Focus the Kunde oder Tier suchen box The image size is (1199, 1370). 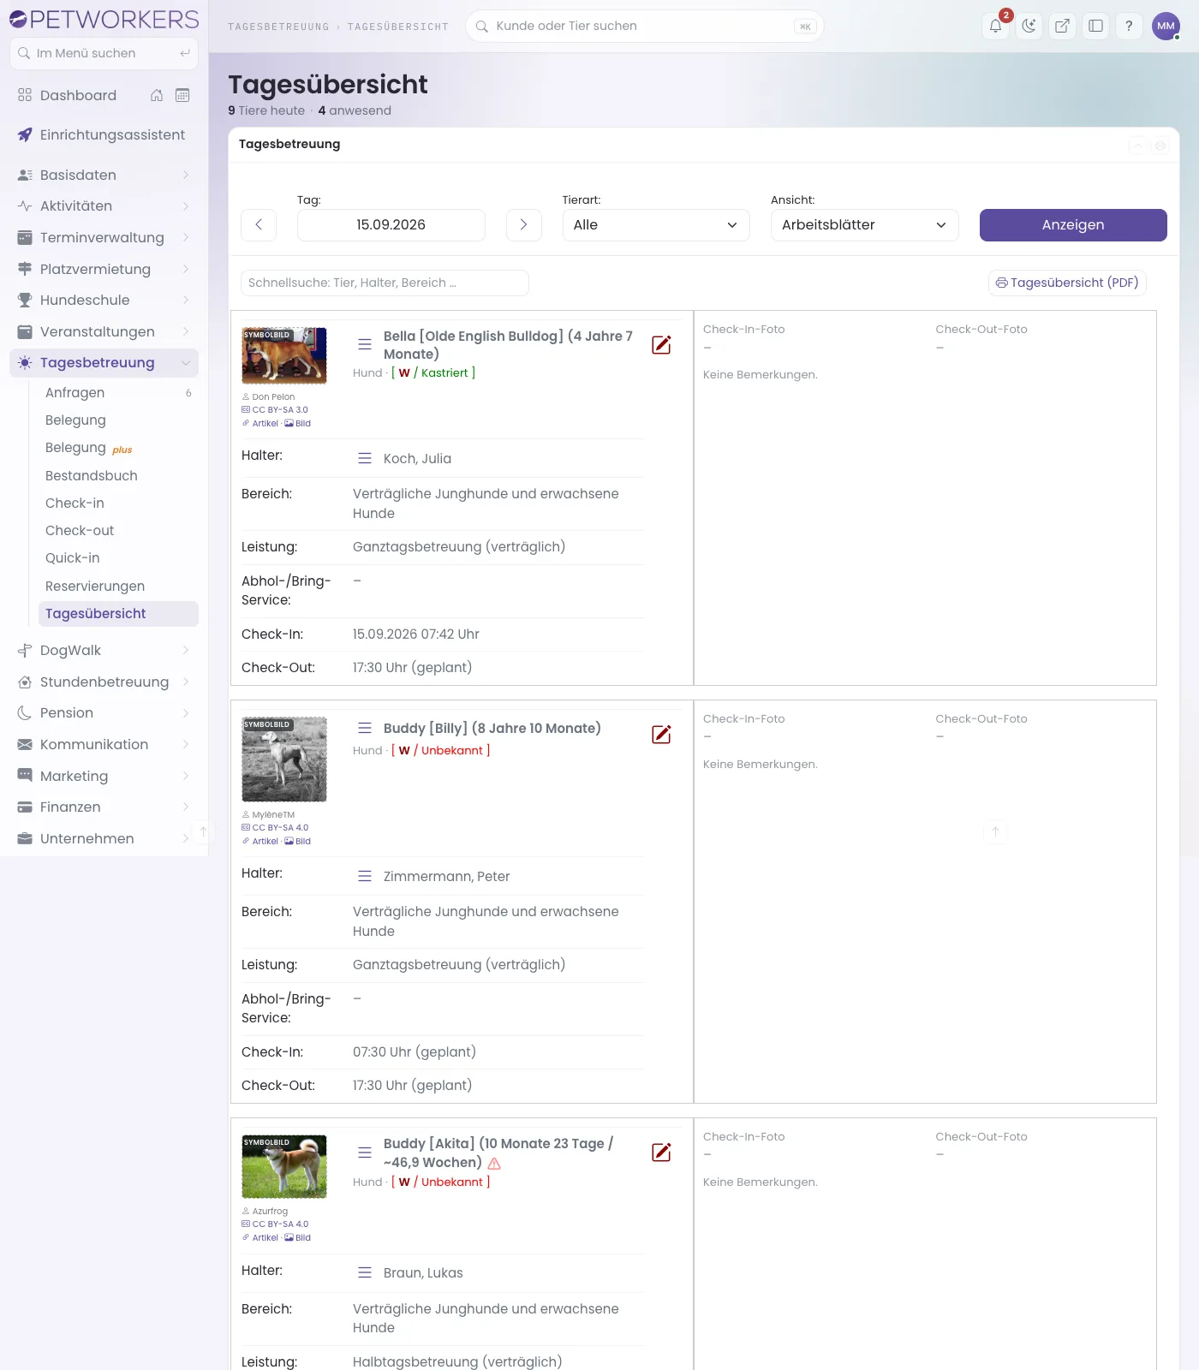coord(644,26)
